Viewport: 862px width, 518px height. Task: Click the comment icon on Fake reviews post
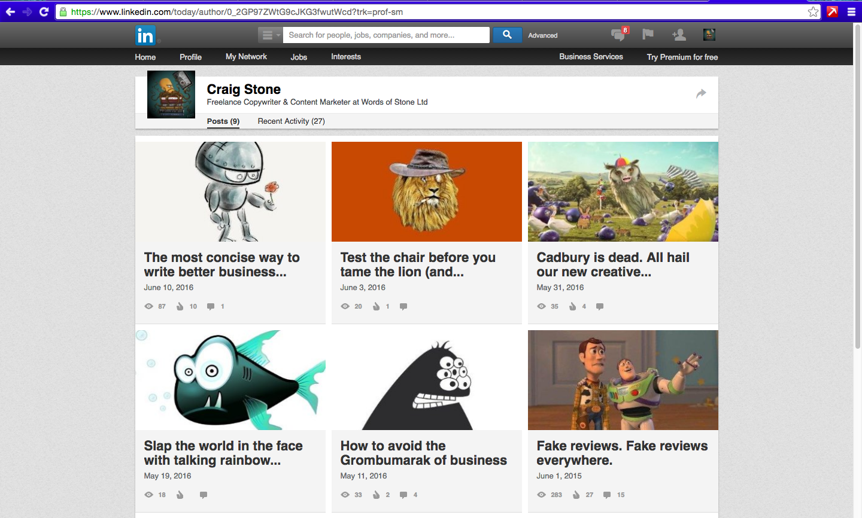tap(607, 495)
